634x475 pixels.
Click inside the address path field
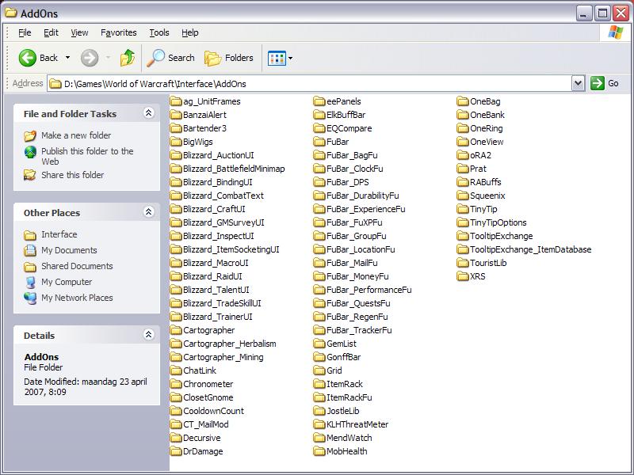coord(317,83)
